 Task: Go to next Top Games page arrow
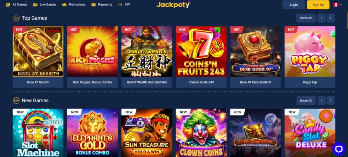point(331,18)
